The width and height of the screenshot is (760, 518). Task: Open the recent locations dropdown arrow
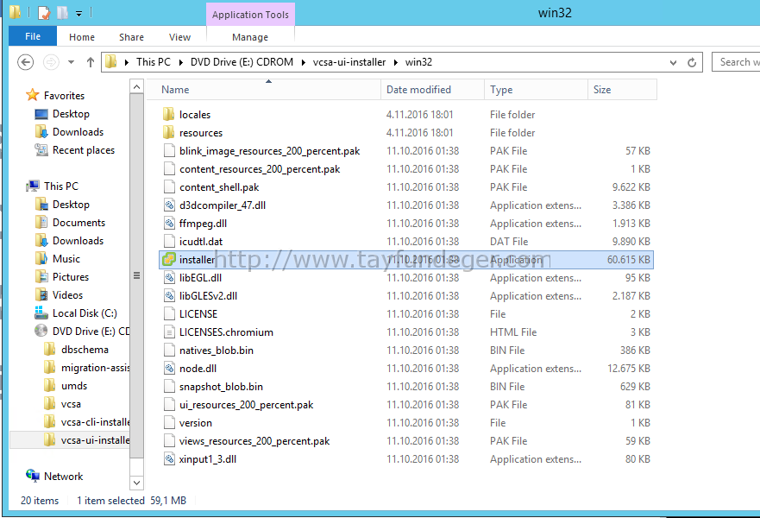tap(72, 62)
